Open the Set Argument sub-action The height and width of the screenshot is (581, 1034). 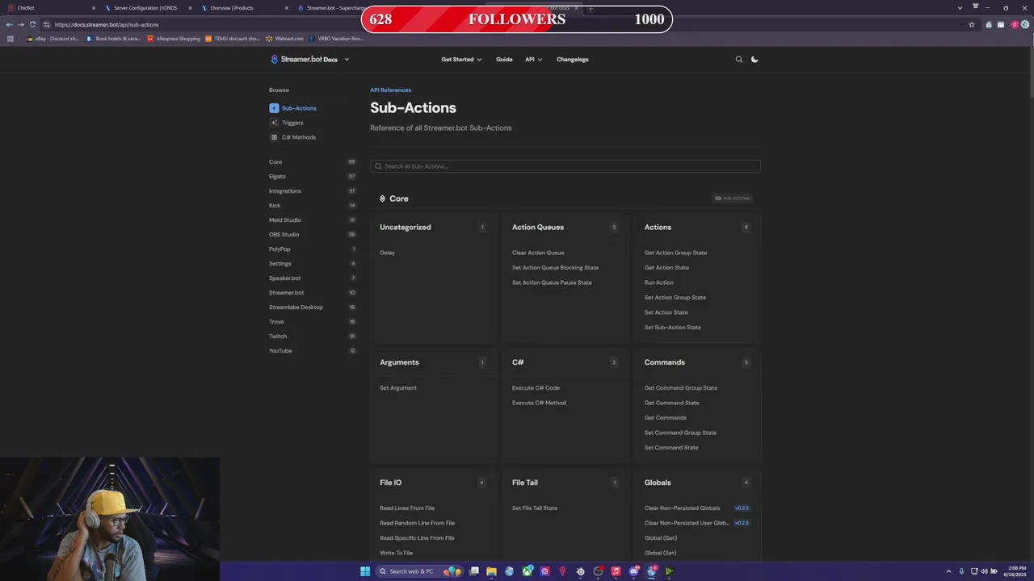point(398,388)
